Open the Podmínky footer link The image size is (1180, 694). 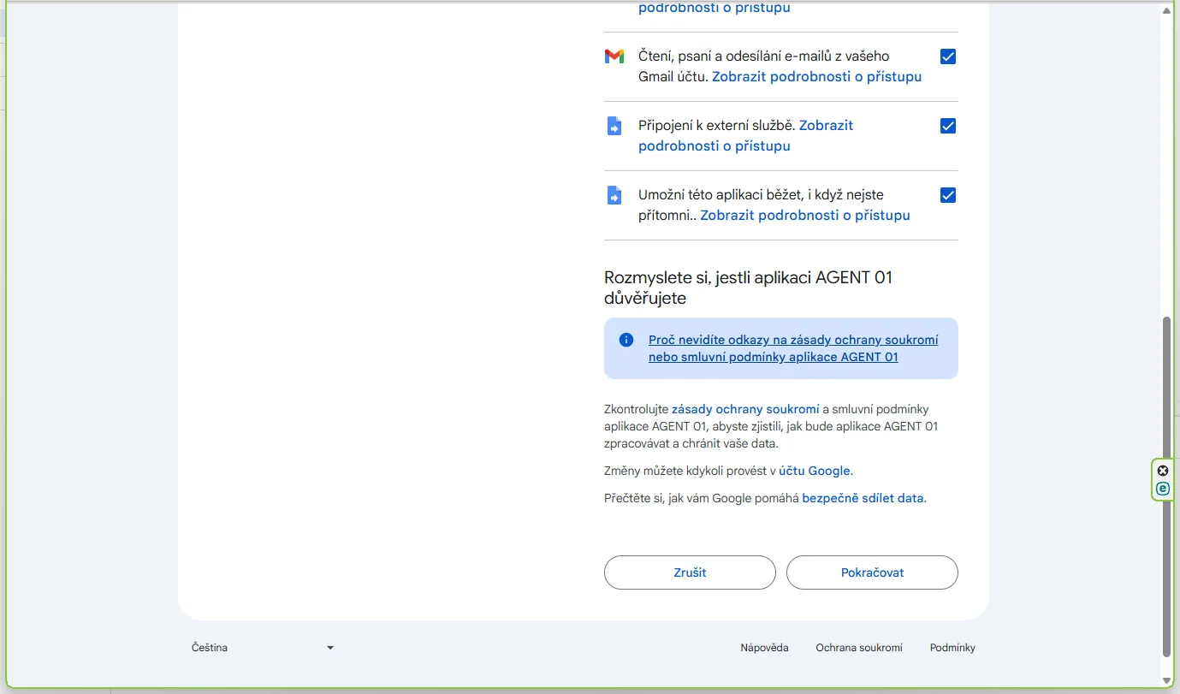coord(952,648)
